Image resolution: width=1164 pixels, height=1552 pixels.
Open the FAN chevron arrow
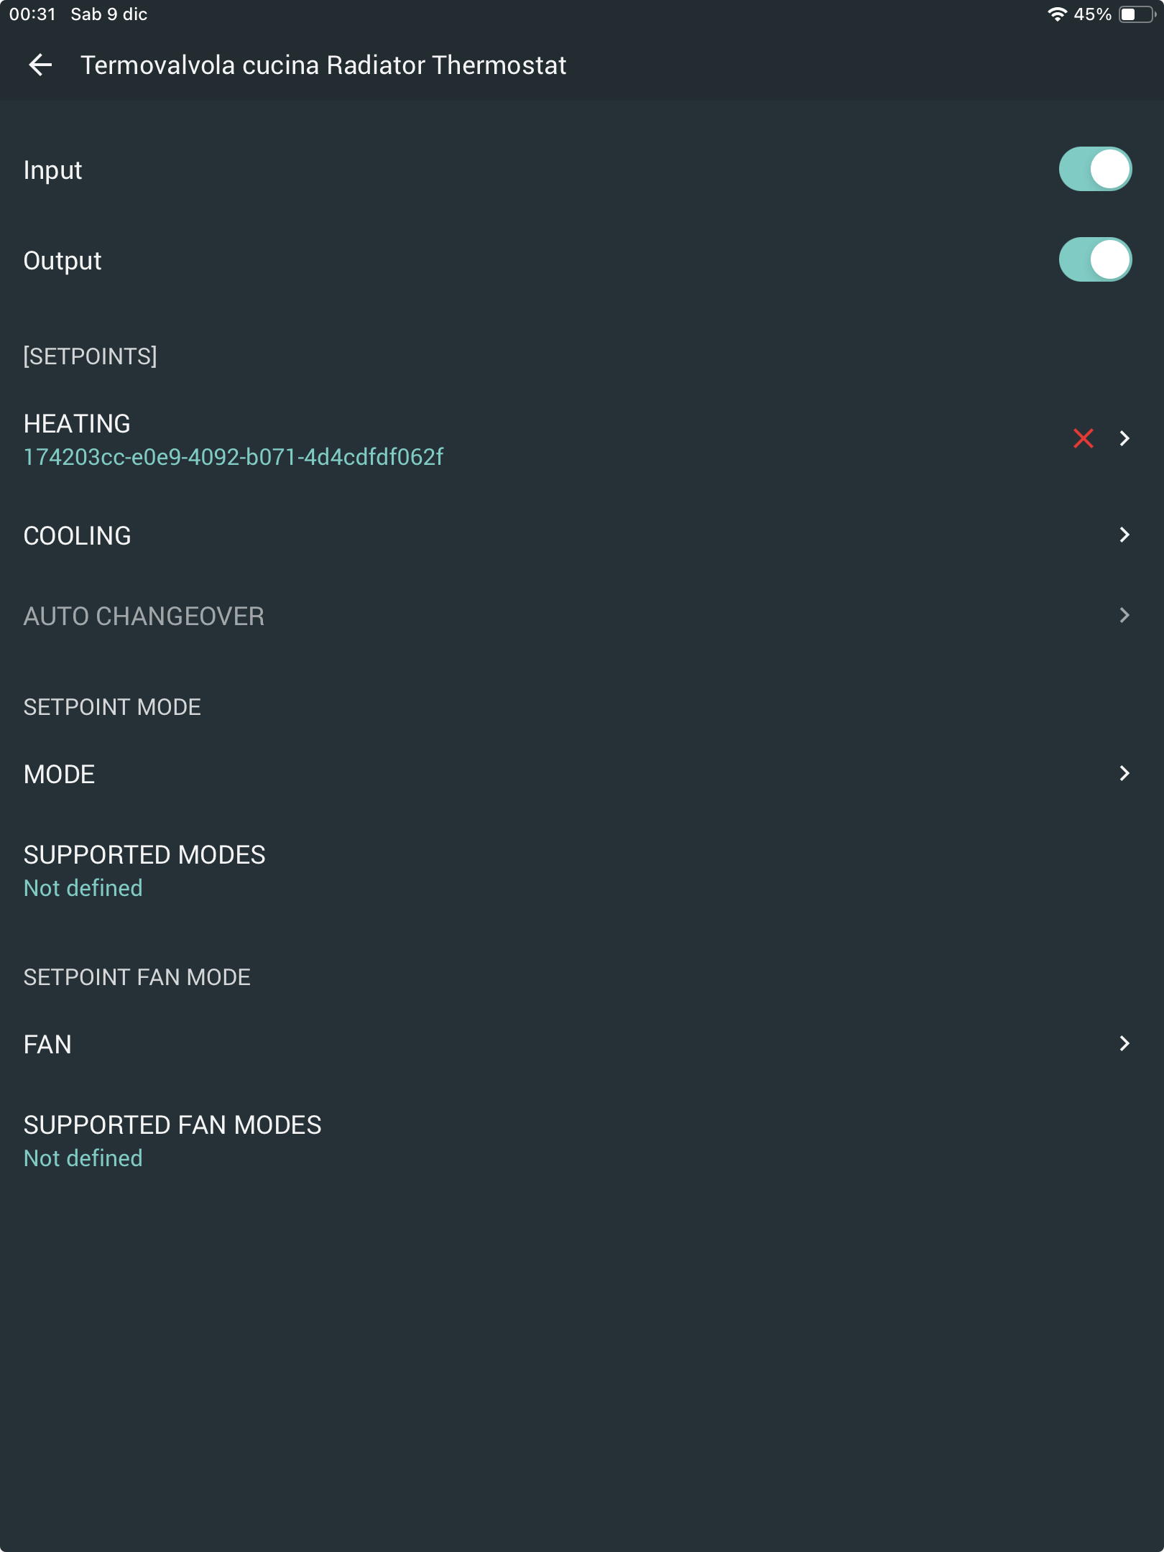coord(1124,1043)
